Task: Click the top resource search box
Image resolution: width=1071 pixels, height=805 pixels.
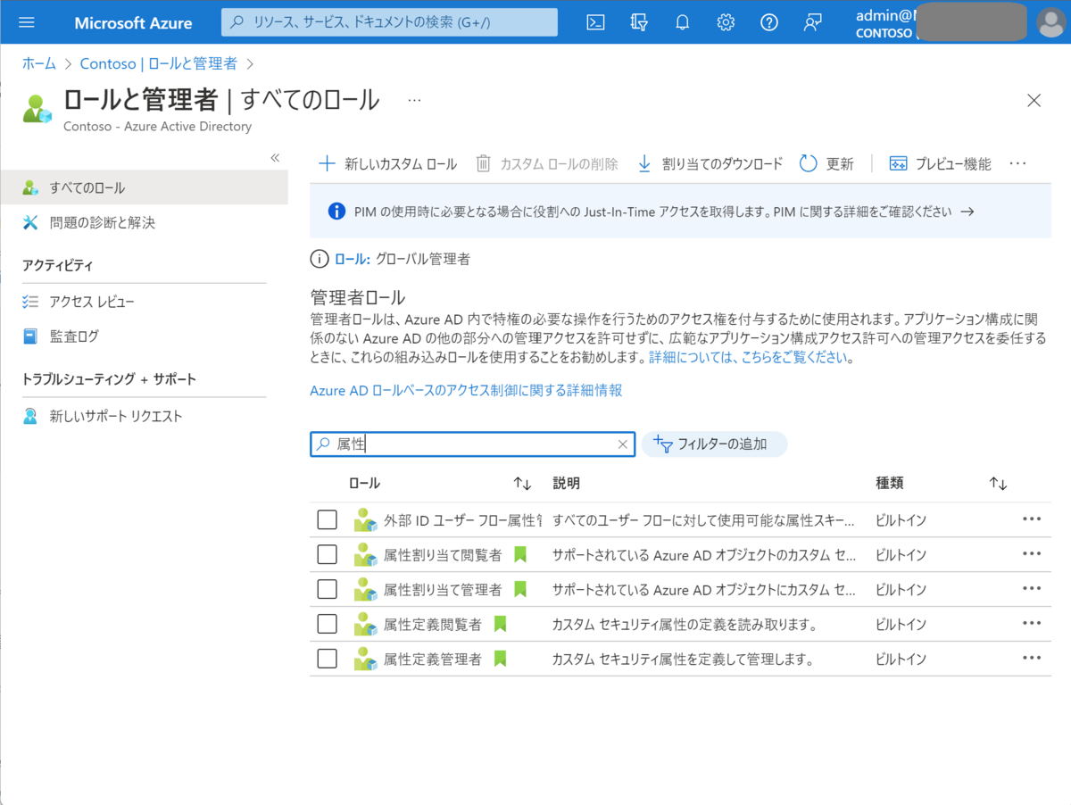Action: click(x=389, y=22)
